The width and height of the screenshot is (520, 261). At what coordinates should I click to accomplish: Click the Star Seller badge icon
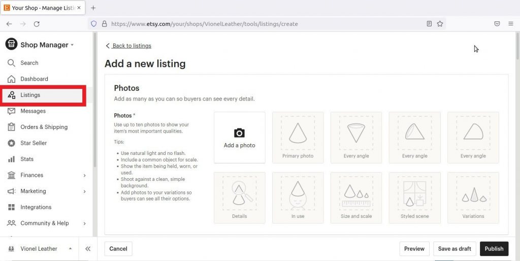coord(11,143)
